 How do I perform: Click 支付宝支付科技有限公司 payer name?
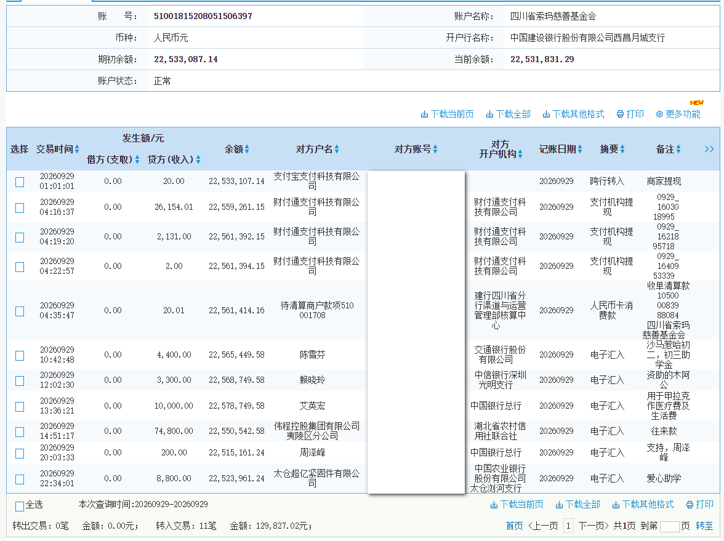coord(316,181)
